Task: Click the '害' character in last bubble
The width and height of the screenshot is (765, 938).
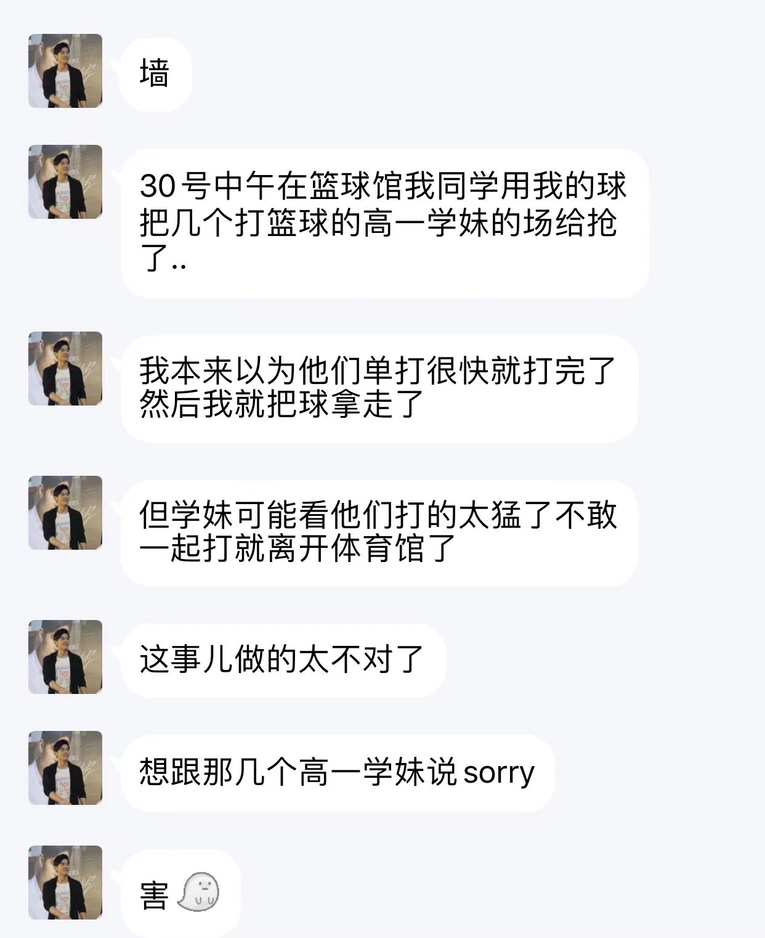Action: point(154,895)
